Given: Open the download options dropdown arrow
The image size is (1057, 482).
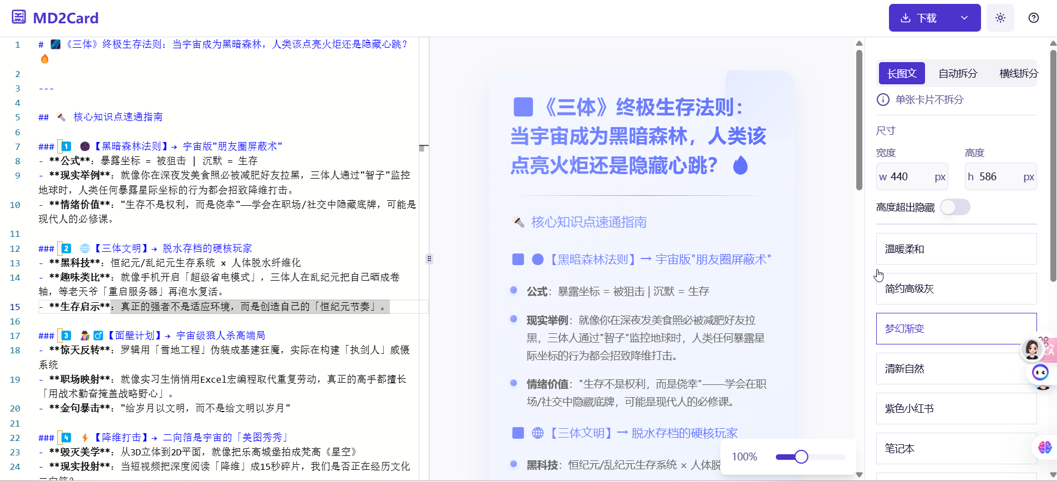Looking at the screenshot, I should click(x=964, y=18).
